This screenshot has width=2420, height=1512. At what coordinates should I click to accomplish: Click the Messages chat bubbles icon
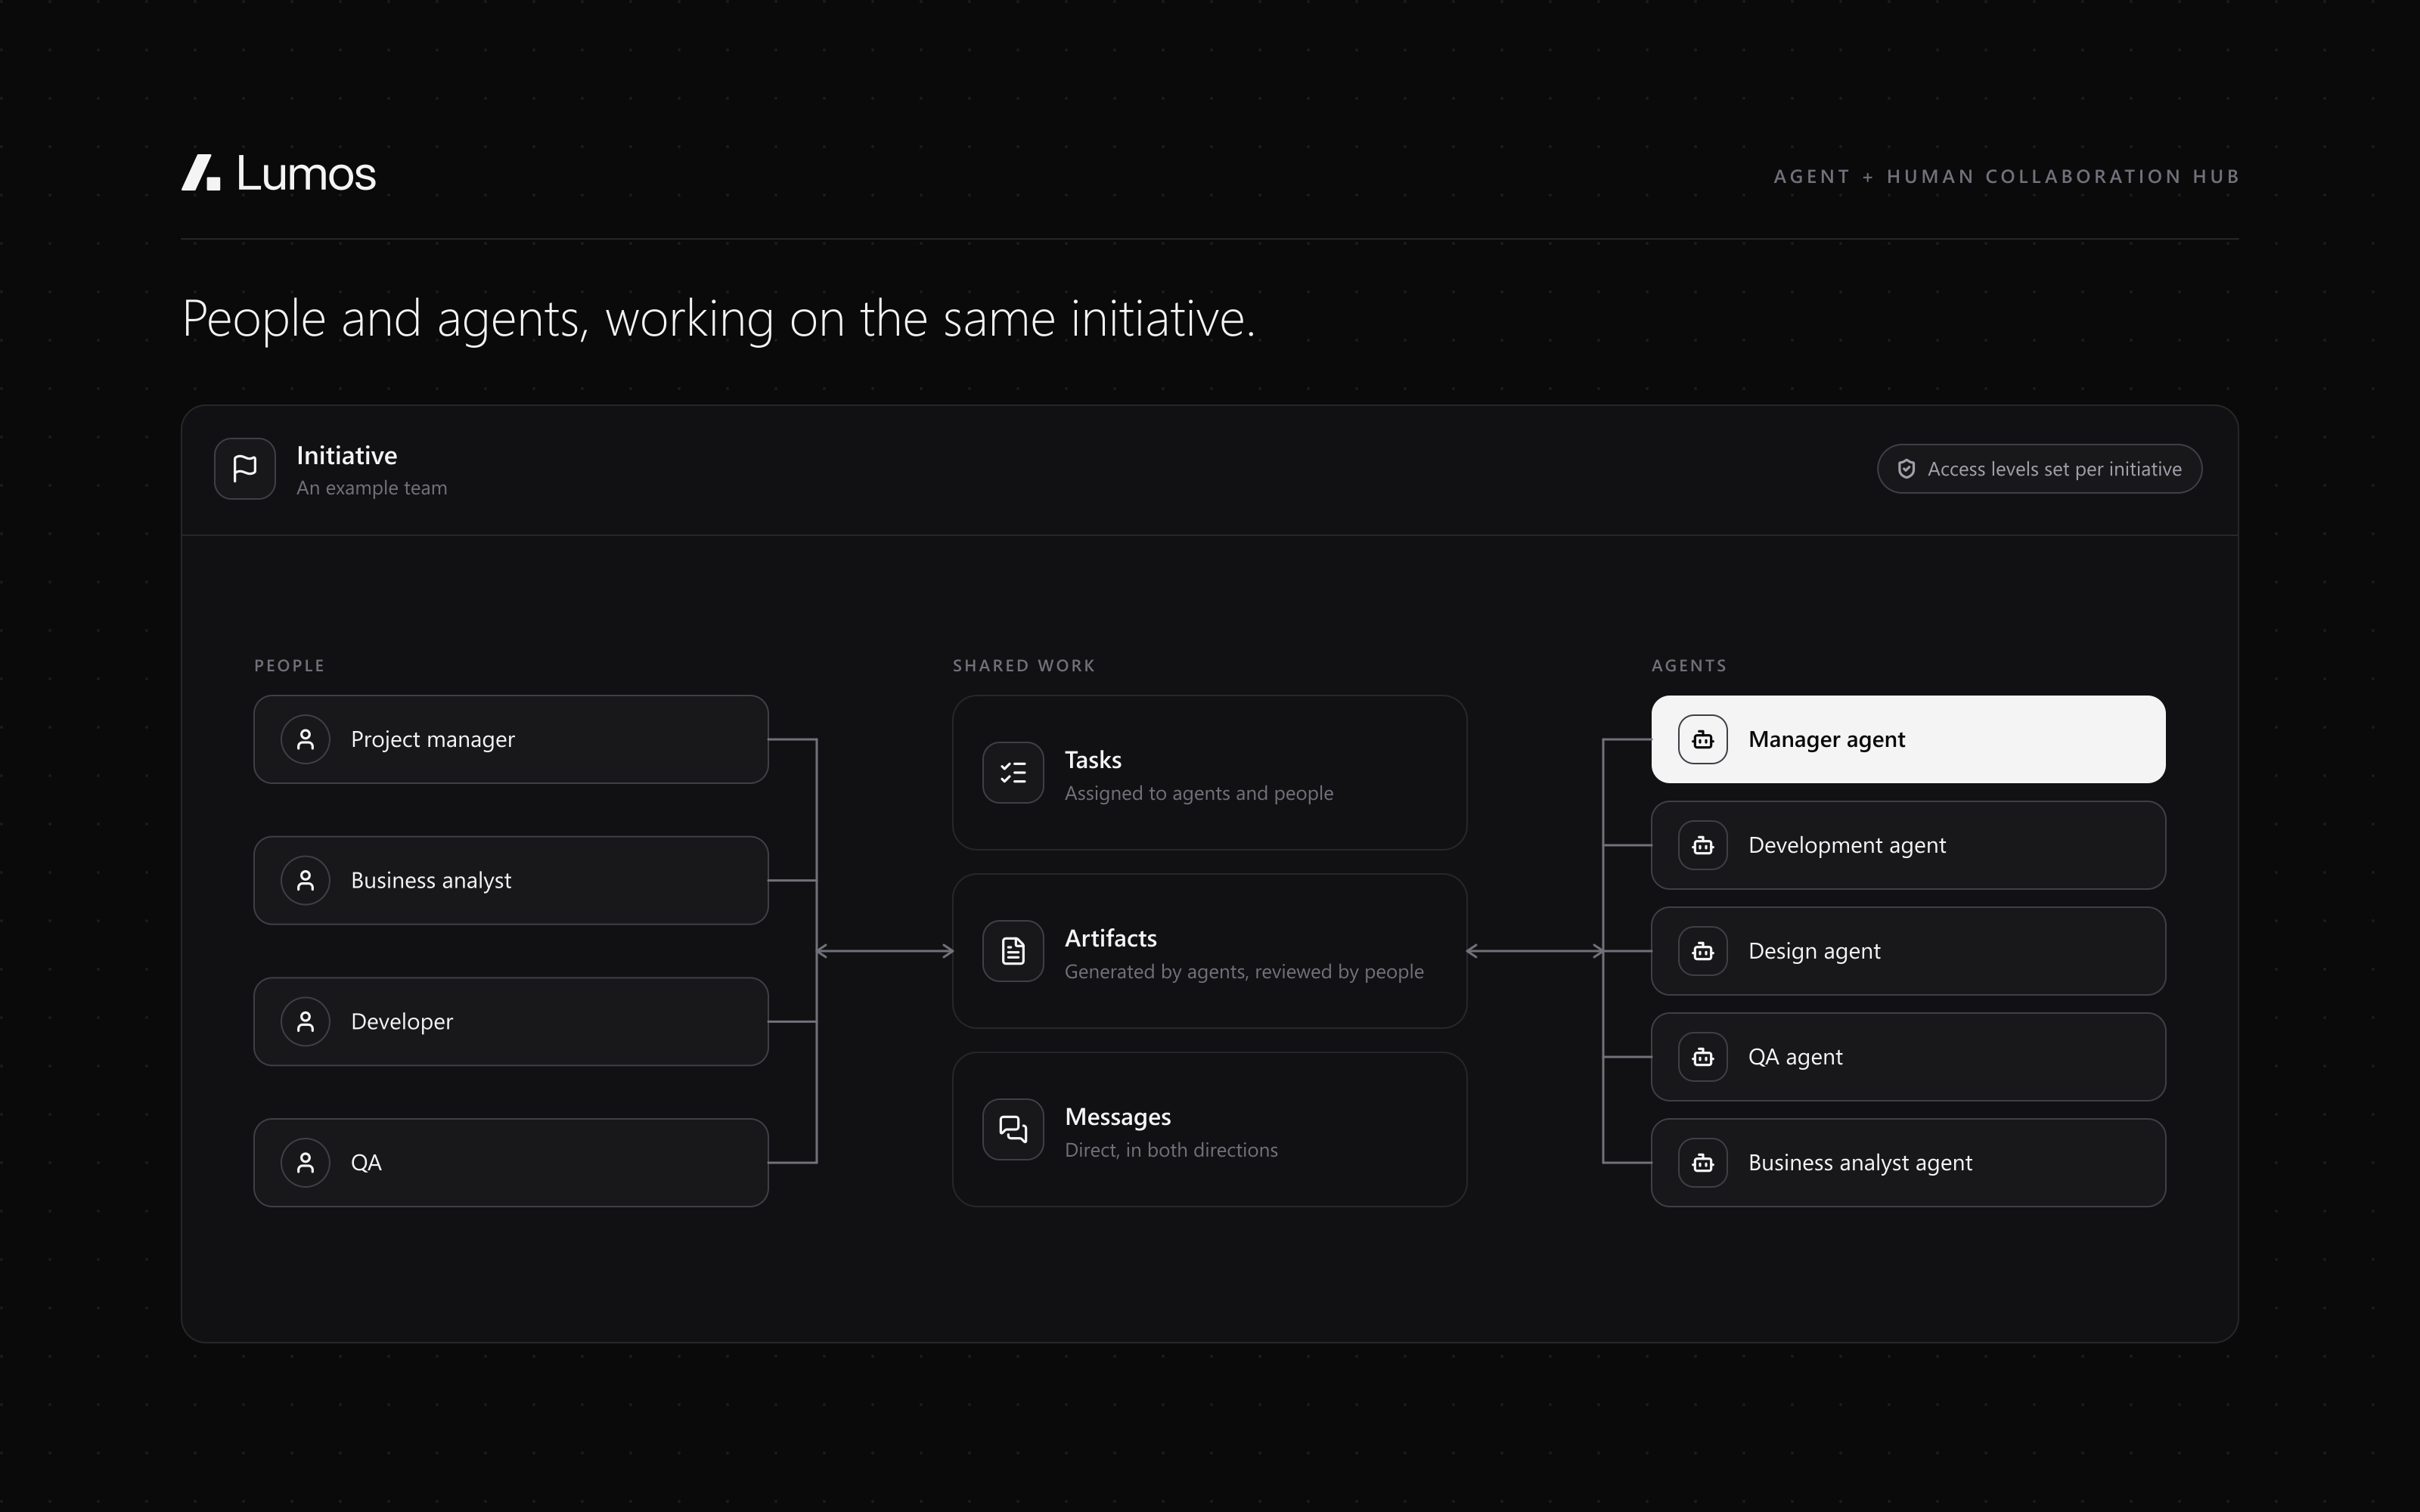pyautogui.click(x=1013, y=1130)
